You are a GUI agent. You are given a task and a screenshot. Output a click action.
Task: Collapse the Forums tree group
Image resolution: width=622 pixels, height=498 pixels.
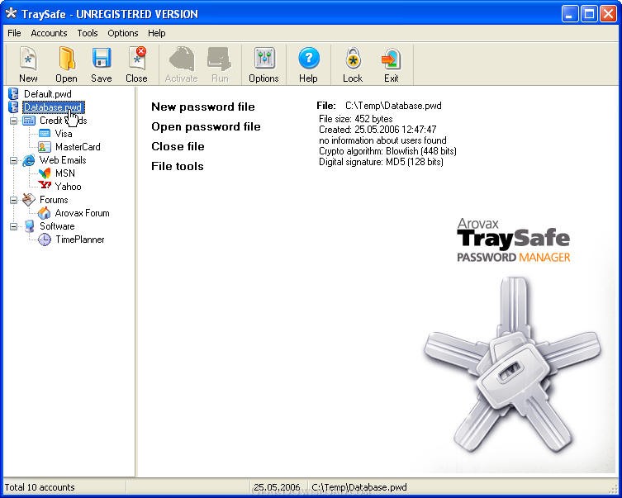13,200
